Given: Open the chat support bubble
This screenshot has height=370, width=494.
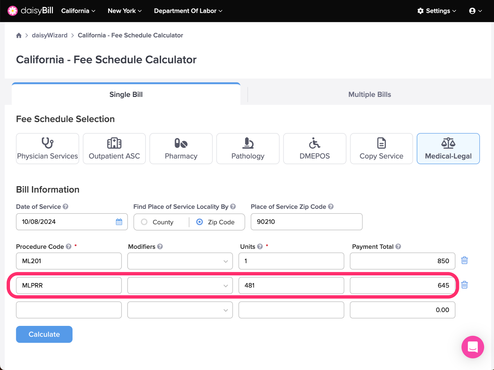Looking at the screenshot, I should pyautogui.click(x=473, y=347).
